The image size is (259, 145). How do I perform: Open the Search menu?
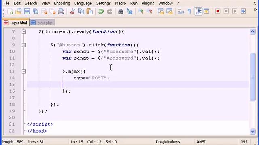click(x=31, y=3)
